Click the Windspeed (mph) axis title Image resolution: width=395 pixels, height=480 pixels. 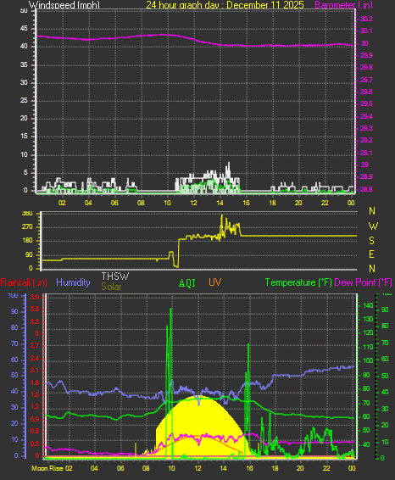point(64,5)
